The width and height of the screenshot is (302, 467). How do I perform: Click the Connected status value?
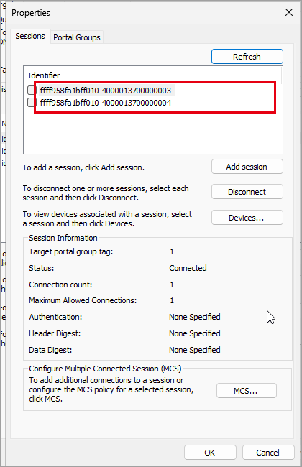[x=188, y=268]
